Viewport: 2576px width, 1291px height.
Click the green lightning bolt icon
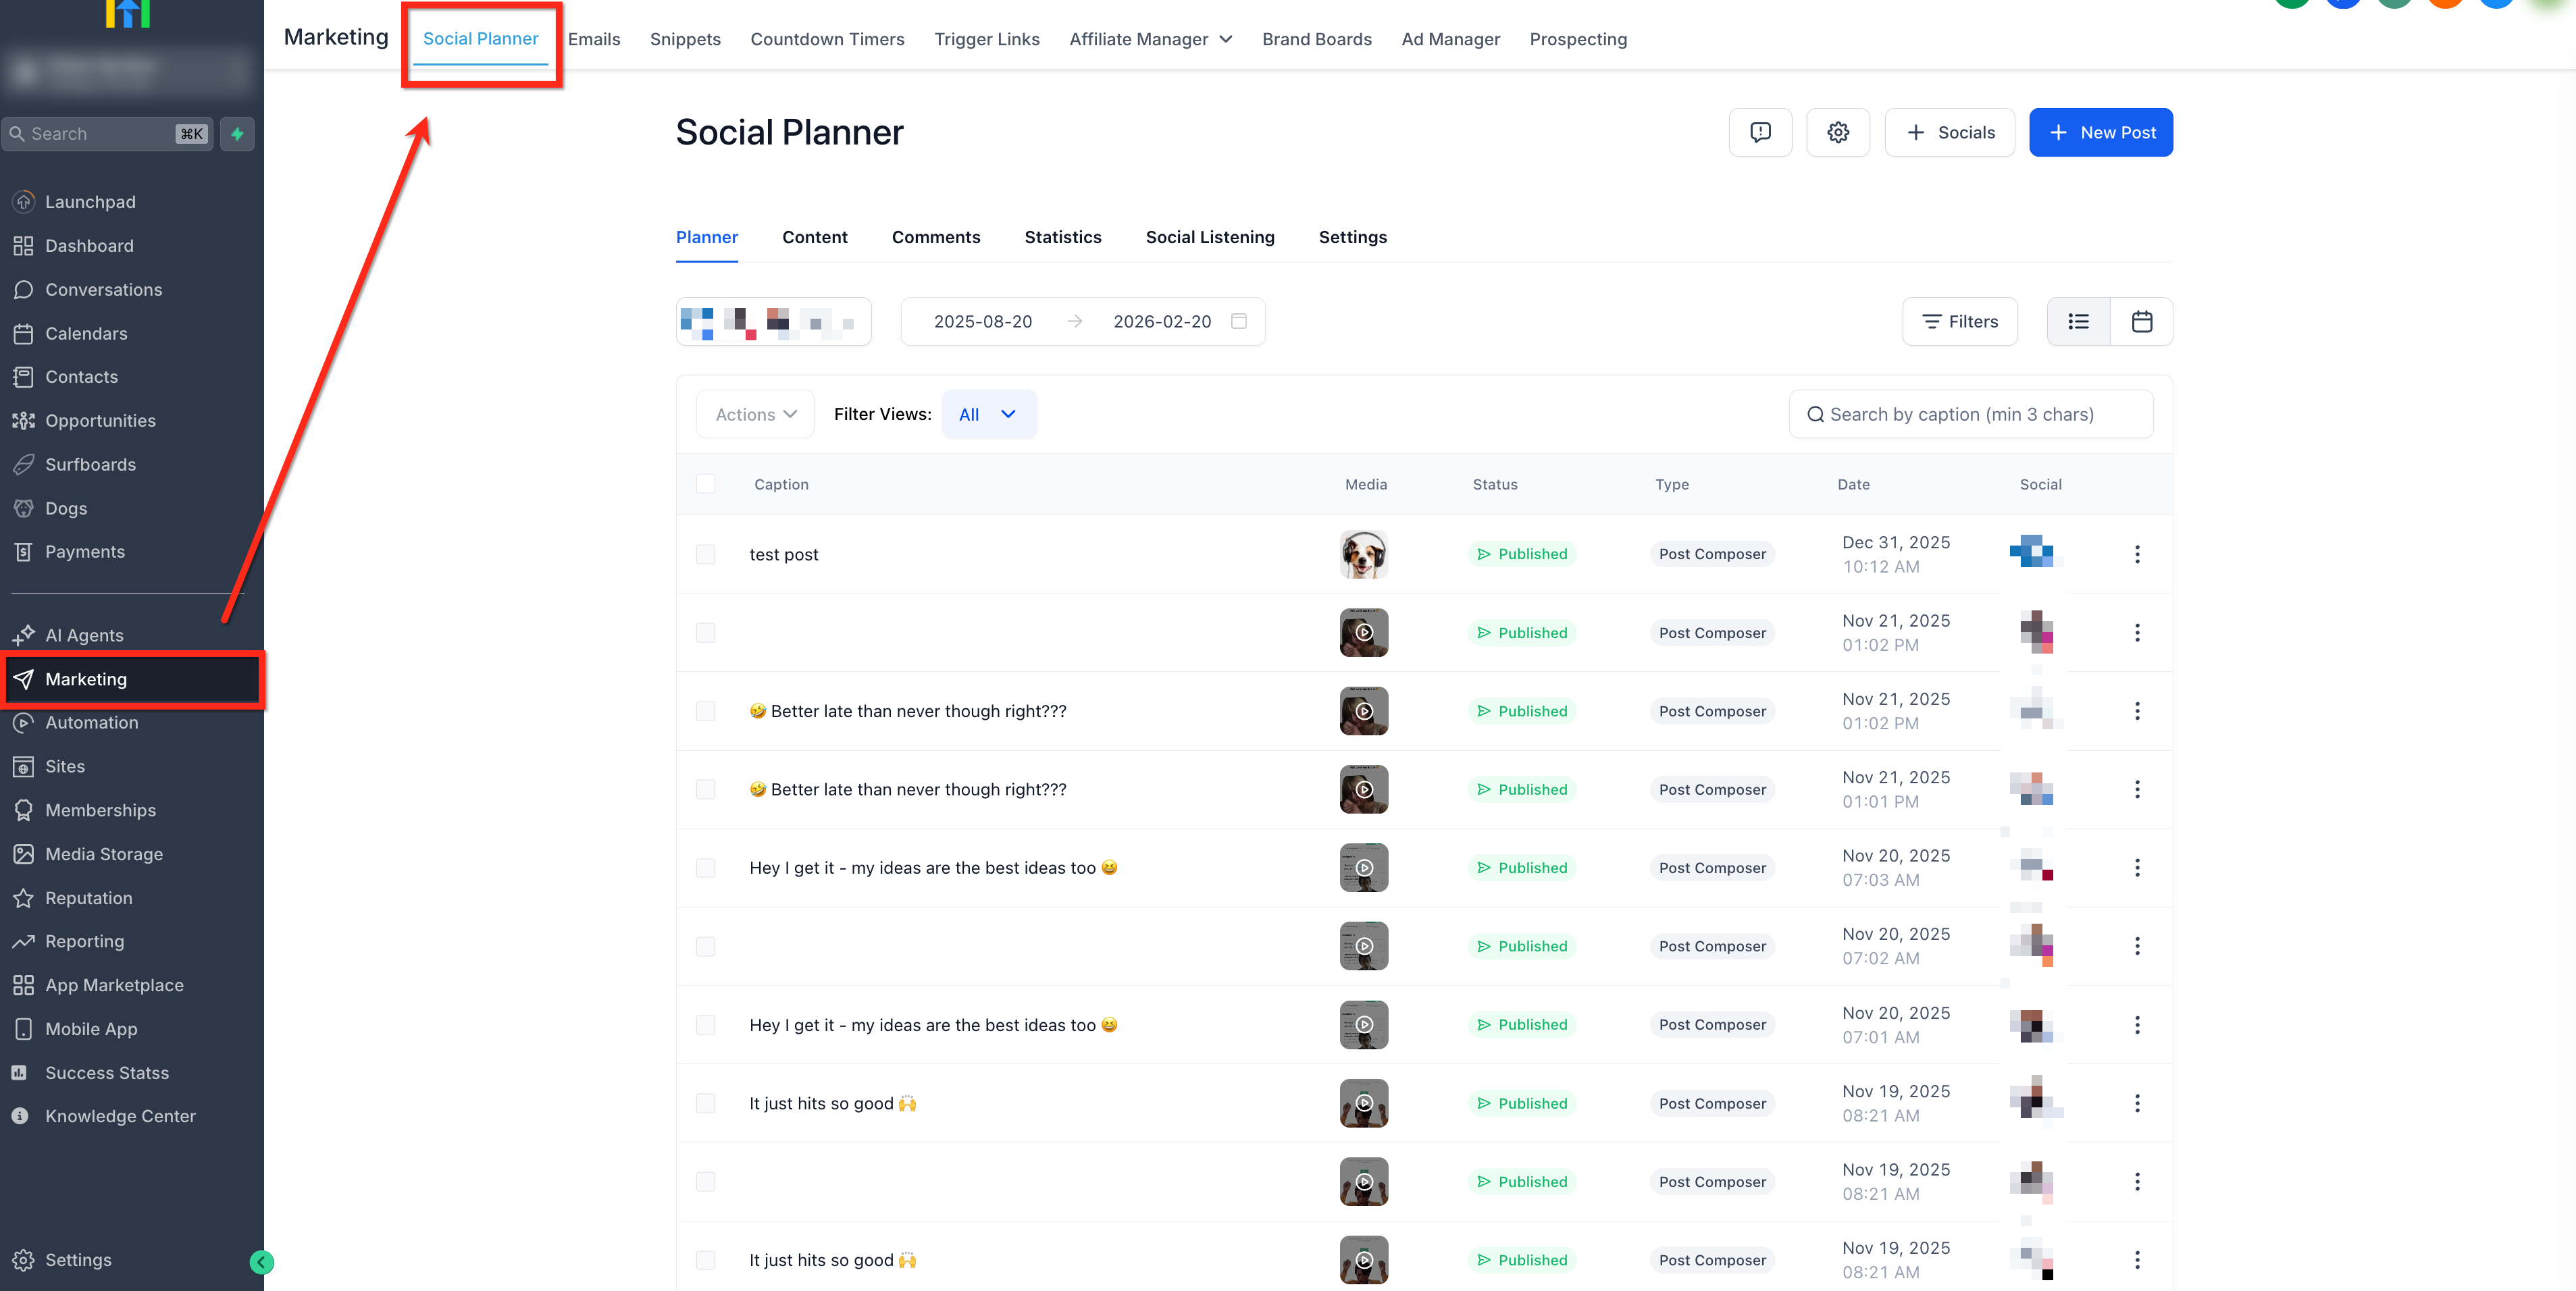click(237, 133)
